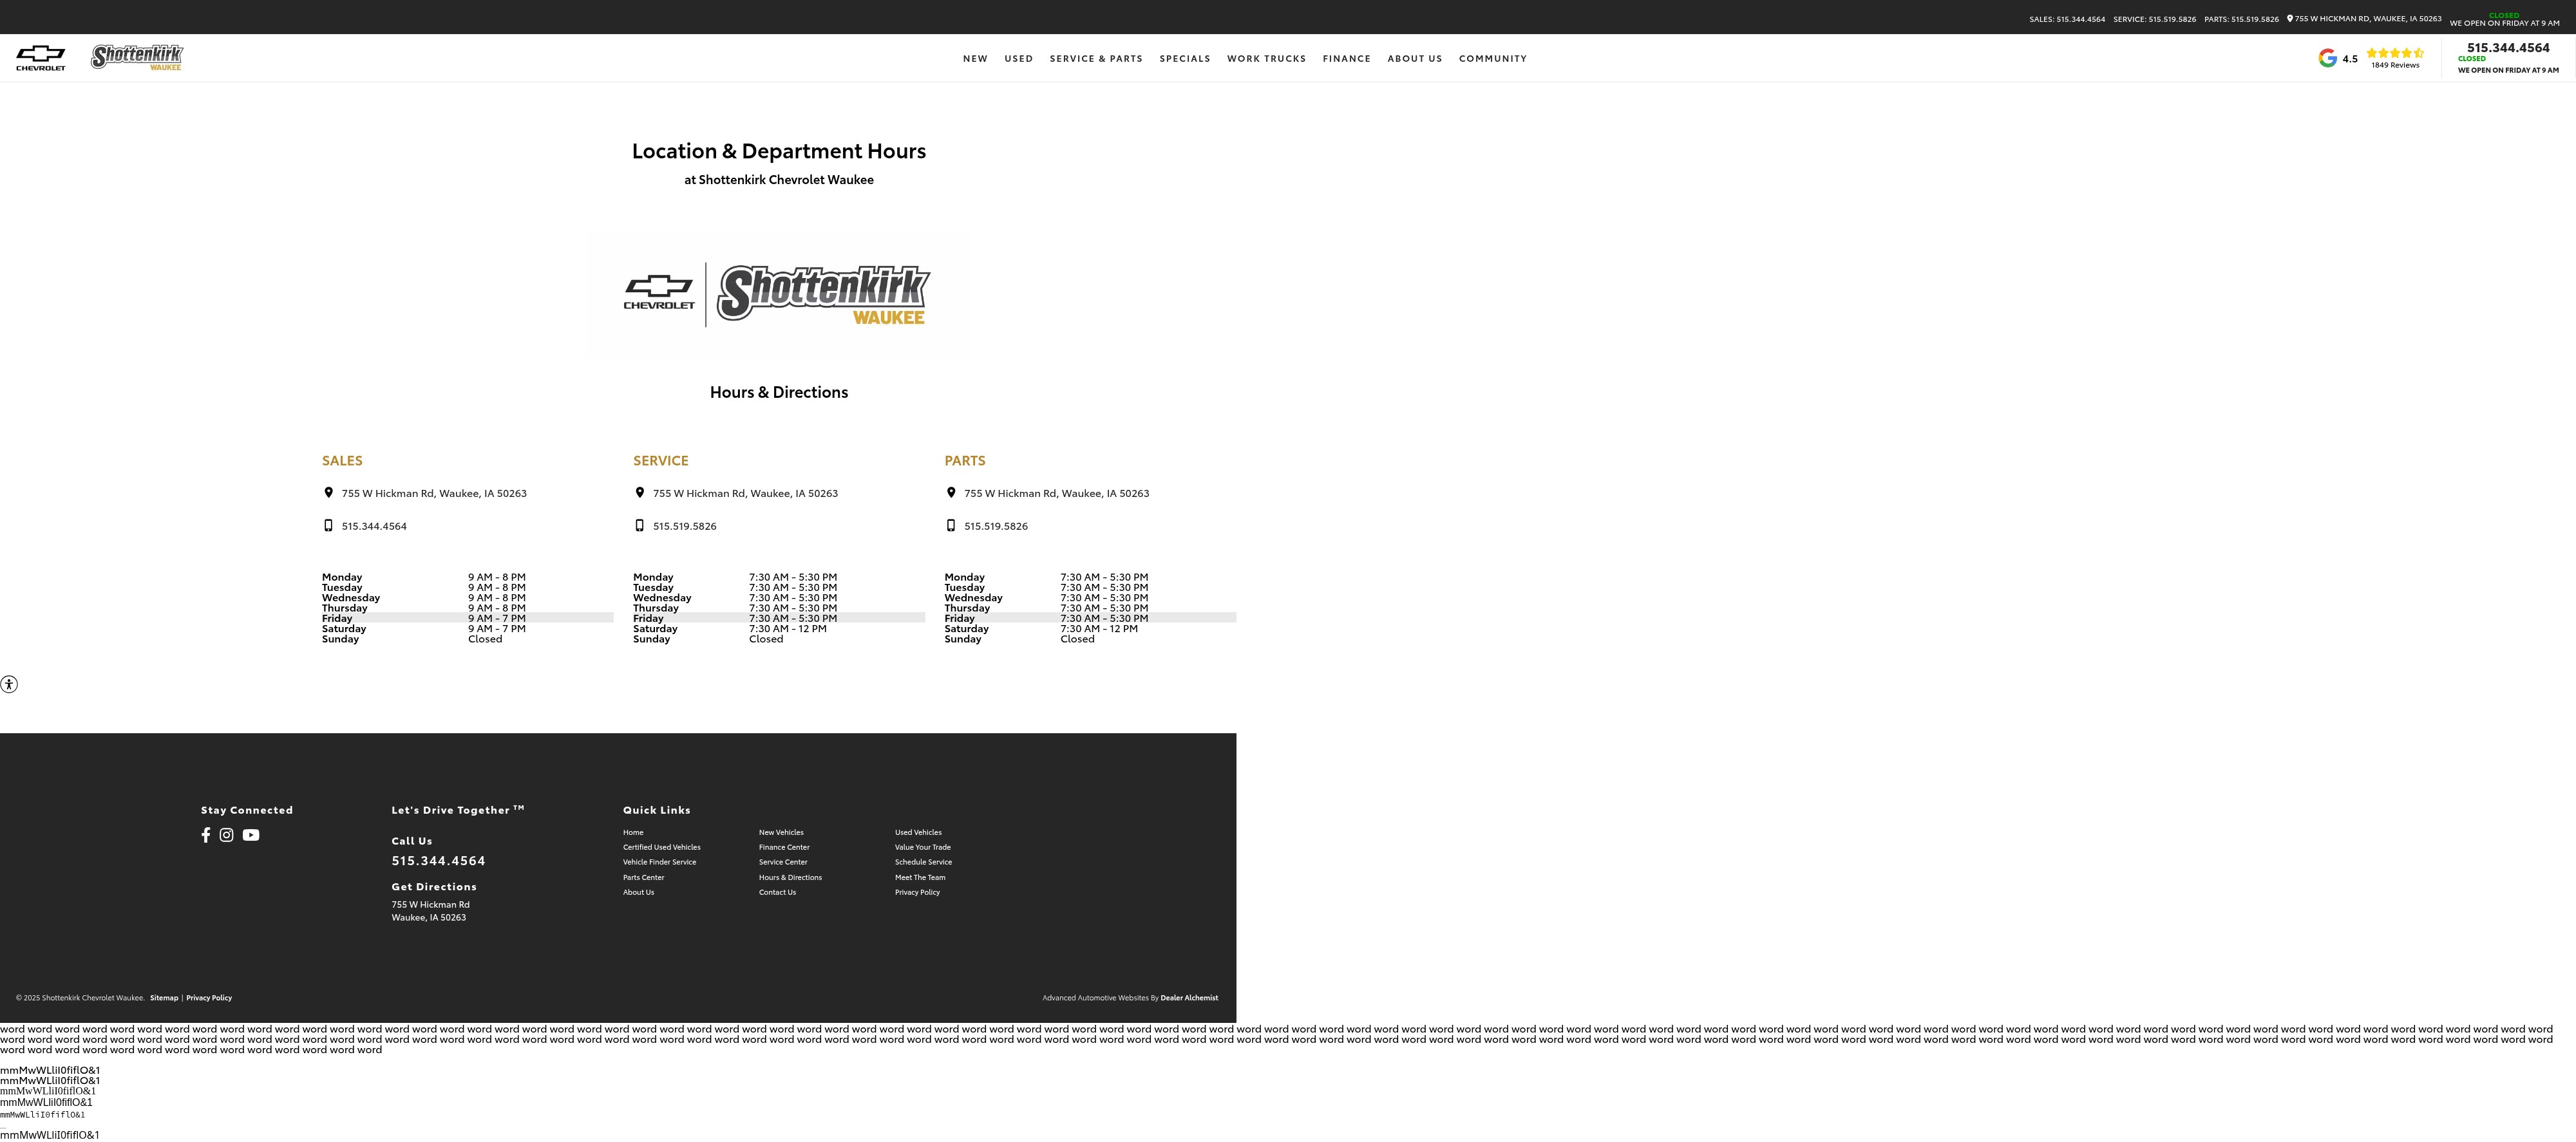Screen dimensions: 2576x1142
Task: Click the map pin icon under SALES
Action: (328, 492)
